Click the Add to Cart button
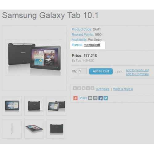Viewport: 154px width, 154px height. (101, 71)
